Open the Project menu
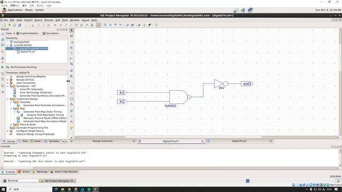Screen dimensions: 342x192 (x=28, y=20)
